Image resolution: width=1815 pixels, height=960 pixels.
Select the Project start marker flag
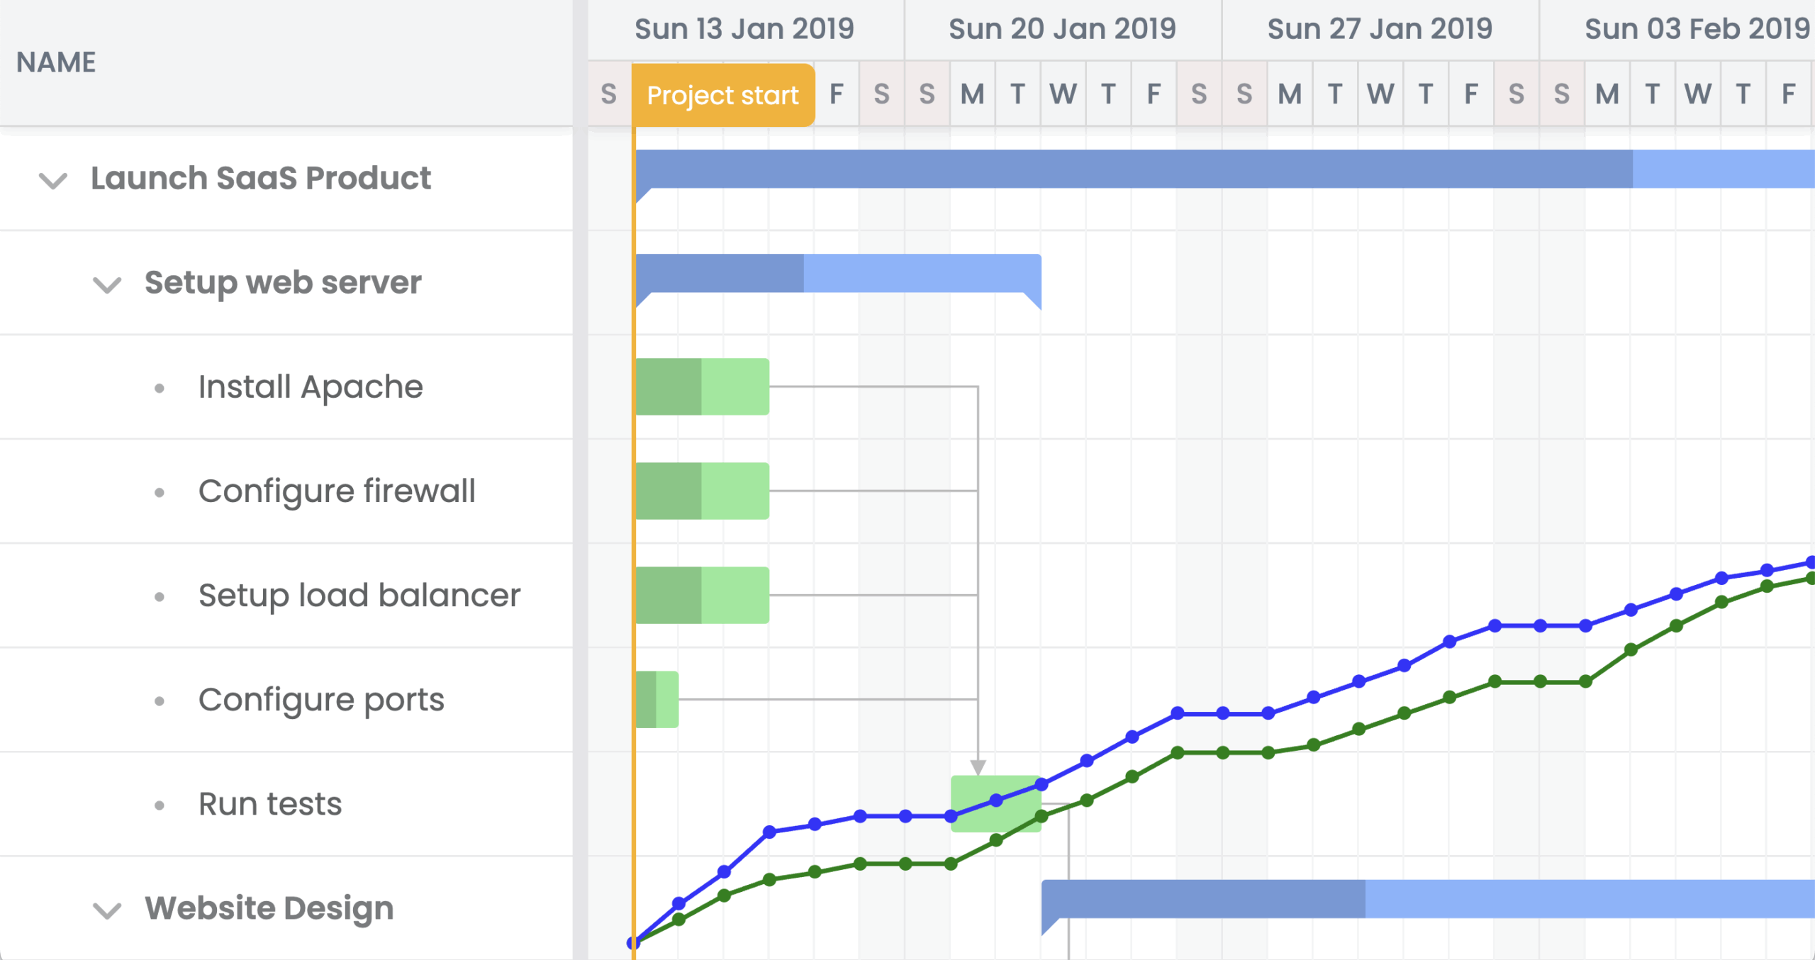pyautogui.click(x=722, y=94)
